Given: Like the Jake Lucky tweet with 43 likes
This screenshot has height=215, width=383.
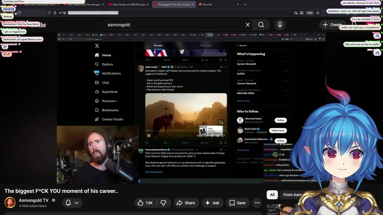Looking at the screenshot, I should click(186, 143).
